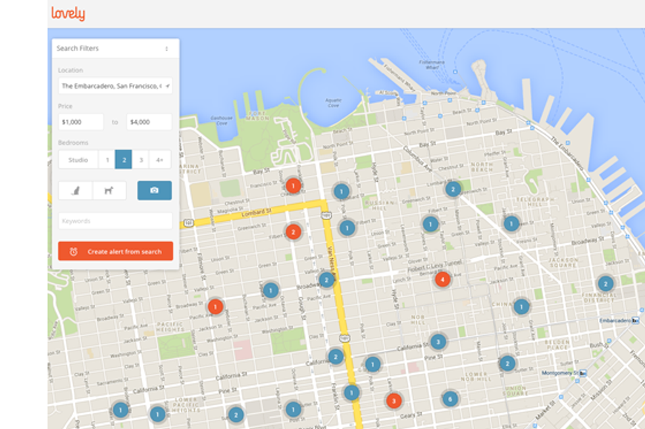Image resolution: width=645 pixels, height=429 pixels.
Task: Toggle the dogs allowed filter
Action: tap(109, 191)
